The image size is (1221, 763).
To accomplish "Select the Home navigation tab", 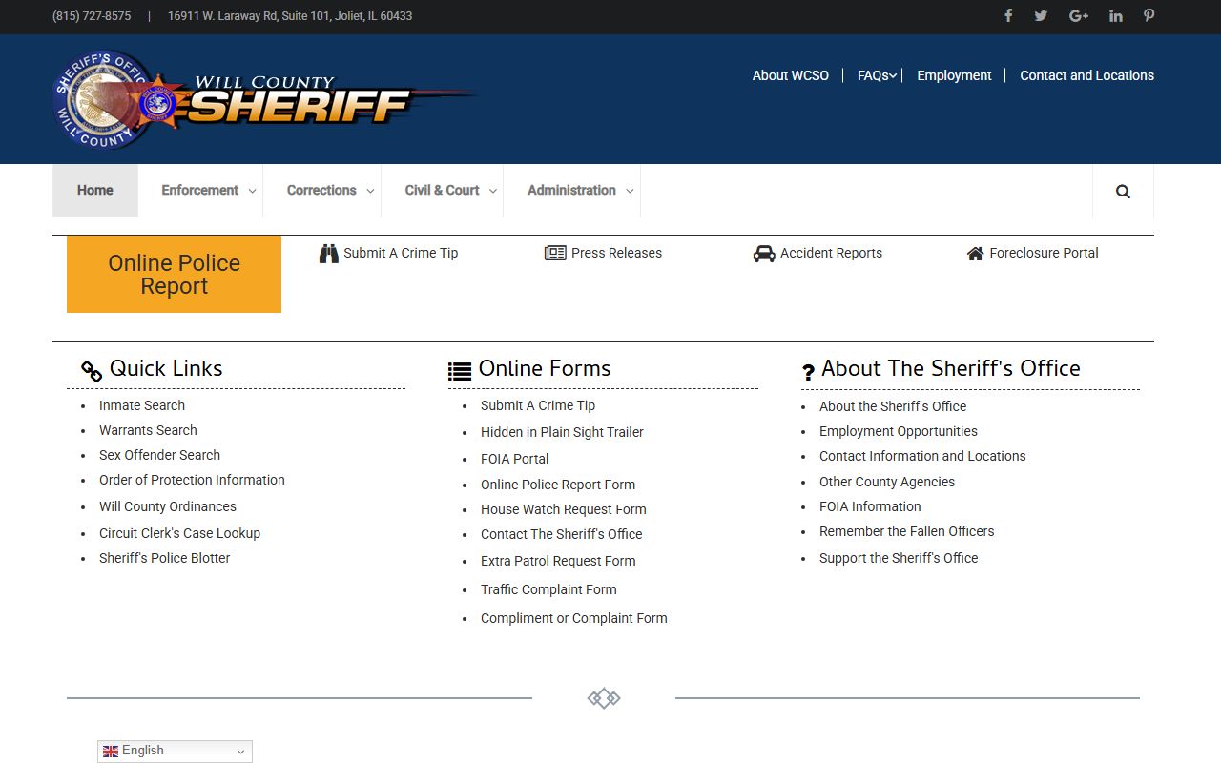I will click(95, 191).
